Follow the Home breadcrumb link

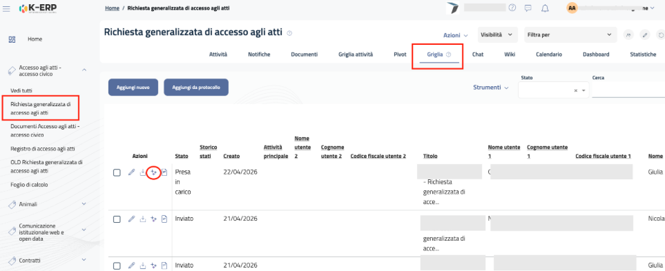point(112,8)
